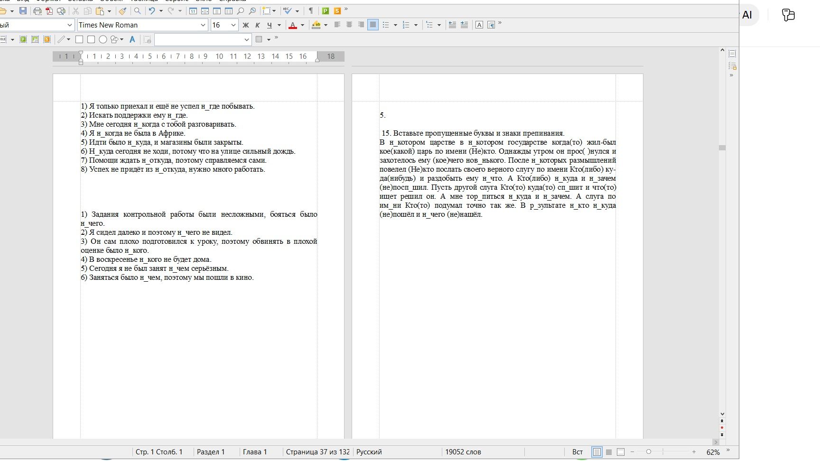Increase paragraph indent
The height and width of the screenshot is (461, 820).
point(464,25)
